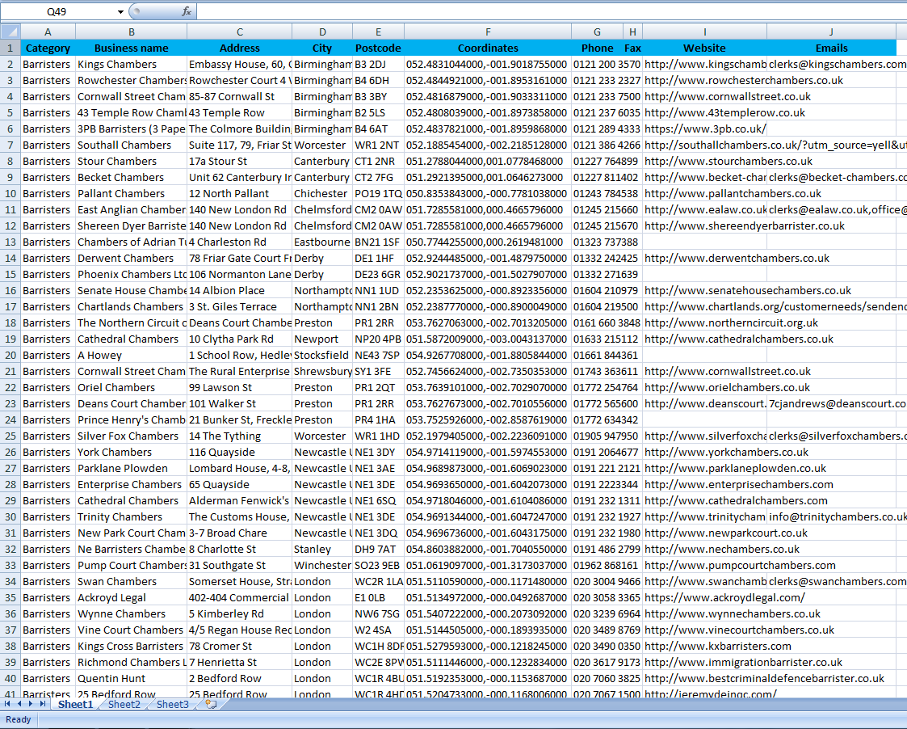Open the Ackroyd Legal website URL
Screen dimensions: 907x729
click(x=724, y=597)
